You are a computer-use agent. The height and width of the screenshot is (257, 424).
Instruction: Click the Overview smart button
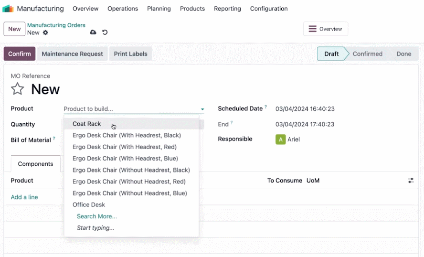pos(325,29)
